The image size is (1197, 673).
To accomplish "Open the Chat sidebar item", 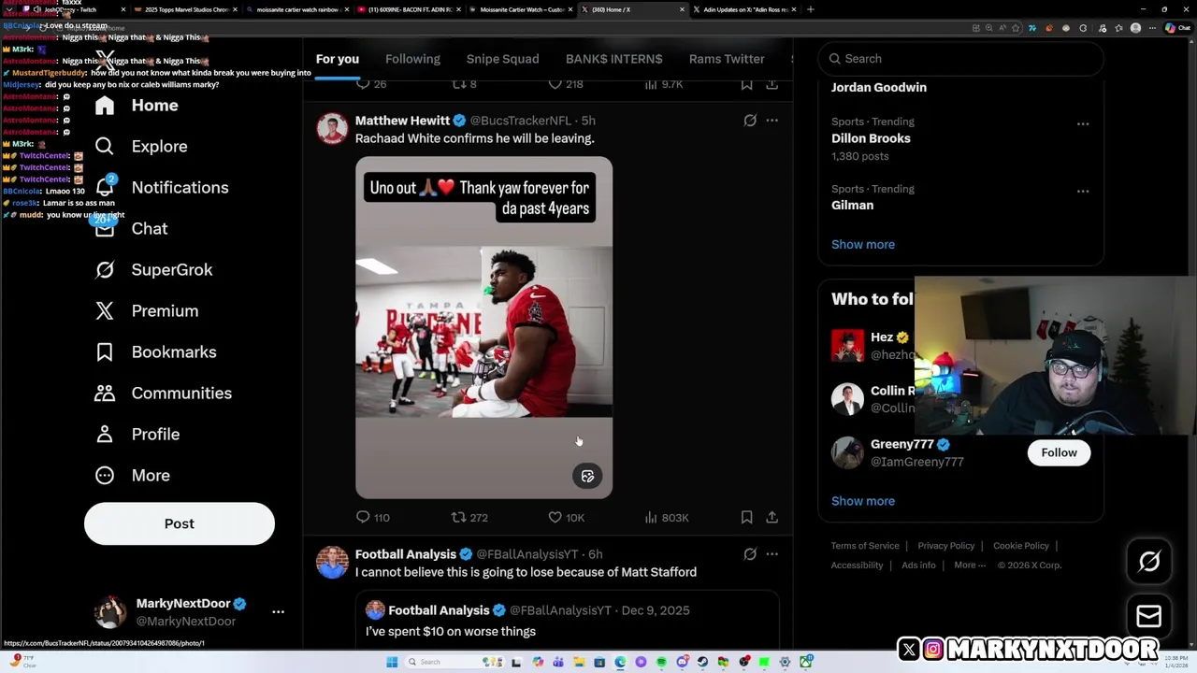I will click(131, 229).
